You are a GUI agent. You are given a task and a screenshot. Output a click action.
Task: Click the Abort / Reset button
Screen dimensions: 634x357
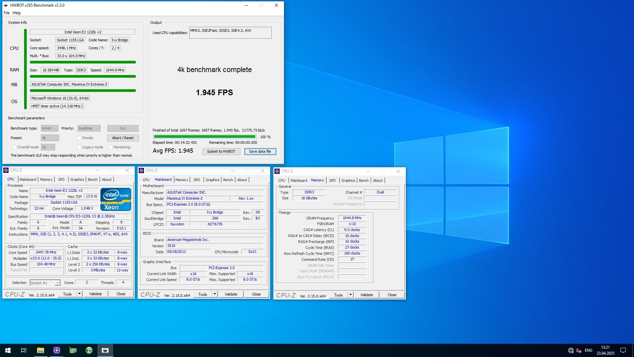click(123, 138)
